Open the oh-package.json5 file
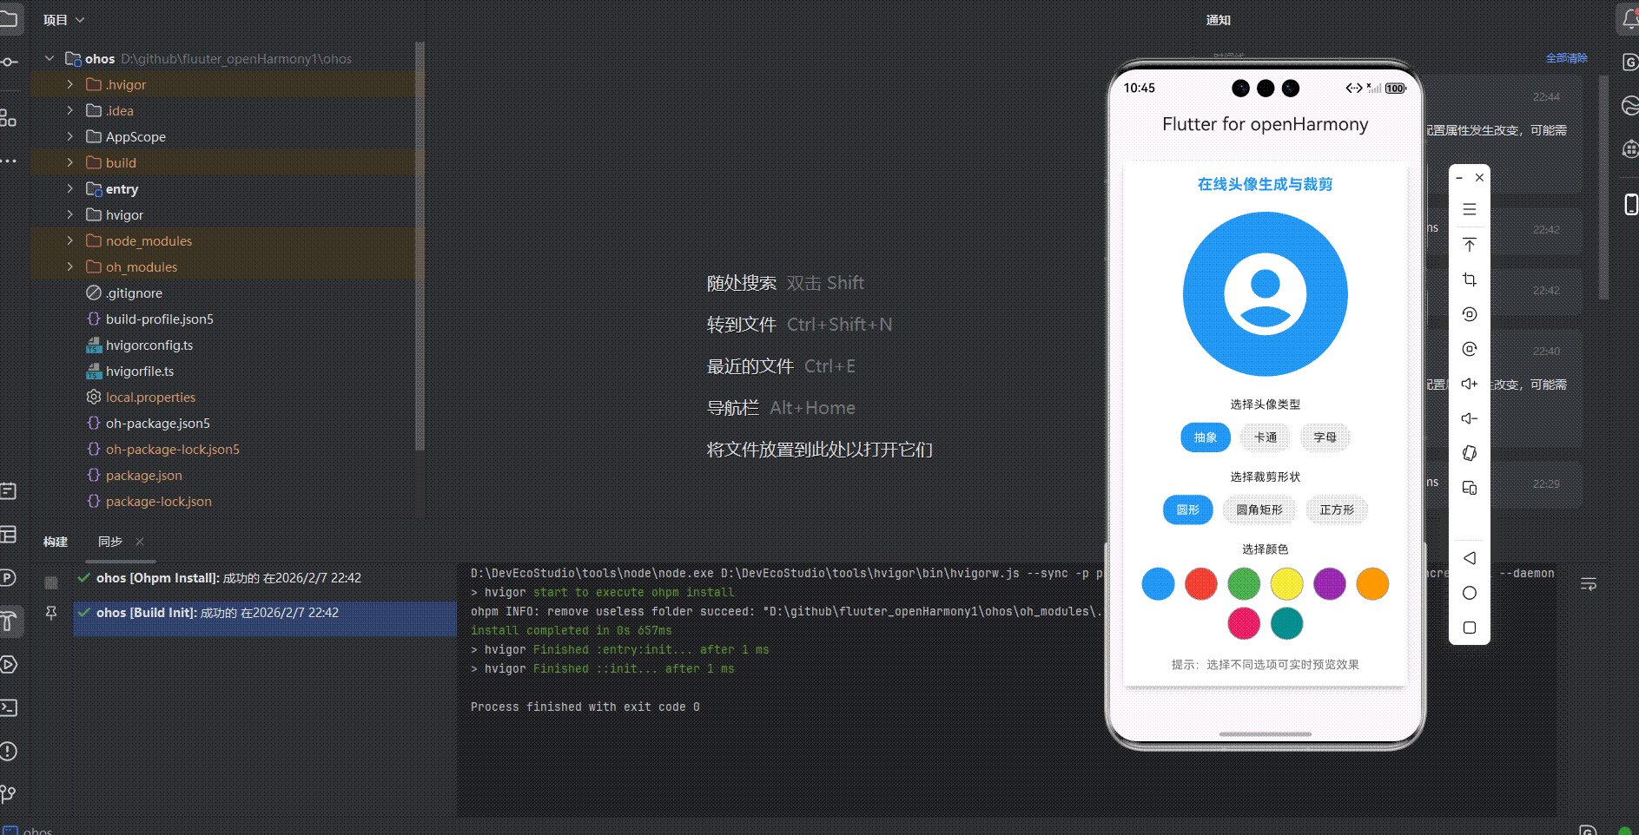The height and width of the screenshot is (835, 1639). click(x=158, y=423)
